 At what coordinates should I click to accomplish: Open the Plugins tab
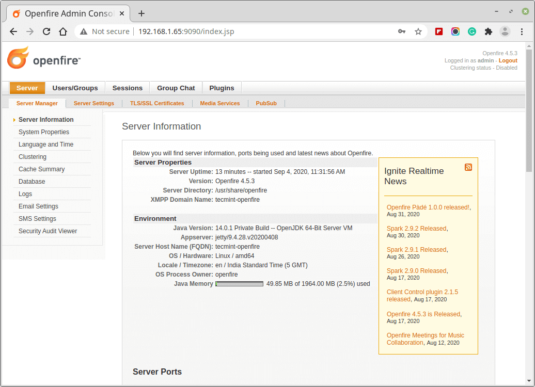pos(222,88)
